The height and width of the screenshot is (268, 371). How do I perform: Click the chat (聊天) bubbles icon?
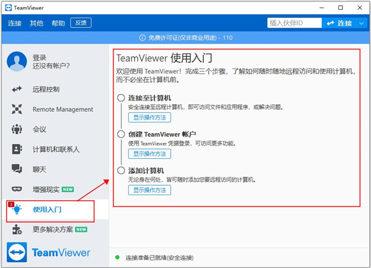point(17,169)
